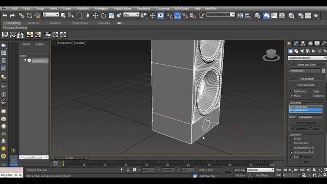Viewport: 327px width, 184px height.
Task: Open the Utilities hammer panel icon
Action: coord(323,43)
